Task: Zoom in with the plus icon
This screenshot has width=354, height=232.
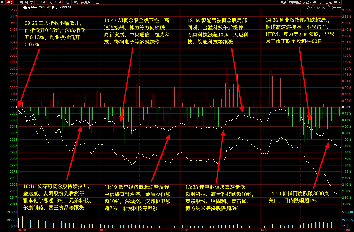Action: (x=334, y=7)
